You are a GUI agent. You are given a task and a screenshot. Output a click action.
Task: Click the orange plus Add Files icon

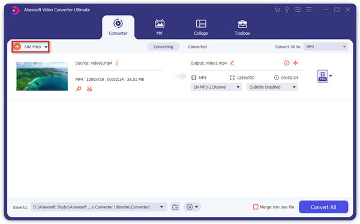[x=17, y=47]
